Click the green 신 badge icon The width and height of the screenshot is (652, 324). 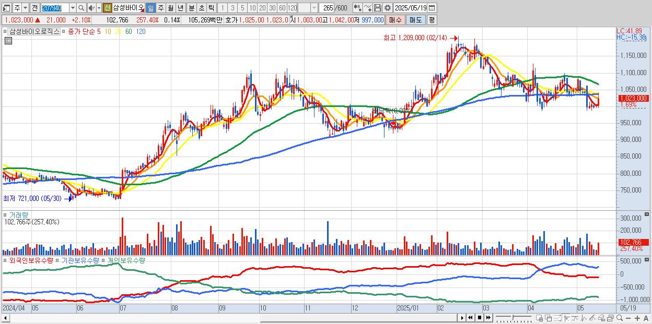tap(107, 8)
